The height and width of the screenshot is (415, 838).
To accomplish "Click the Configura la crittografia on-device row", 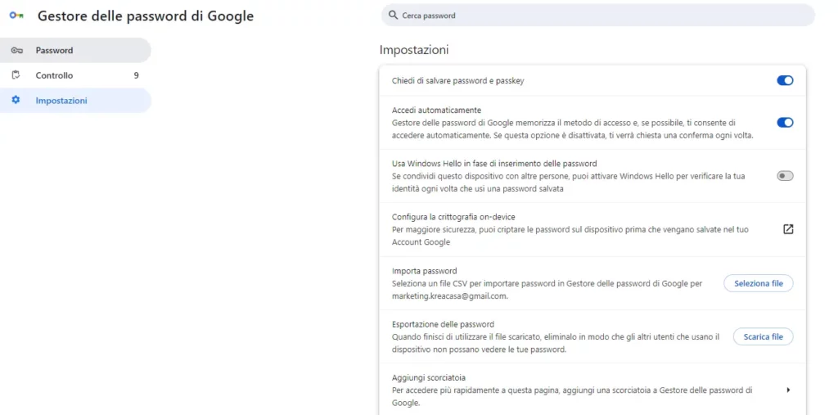I will click(592, 229).
